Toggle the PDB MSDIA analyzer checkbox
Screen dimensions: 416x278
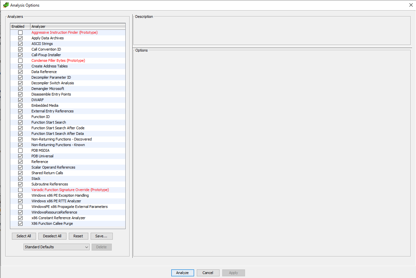tap(21, 150)
